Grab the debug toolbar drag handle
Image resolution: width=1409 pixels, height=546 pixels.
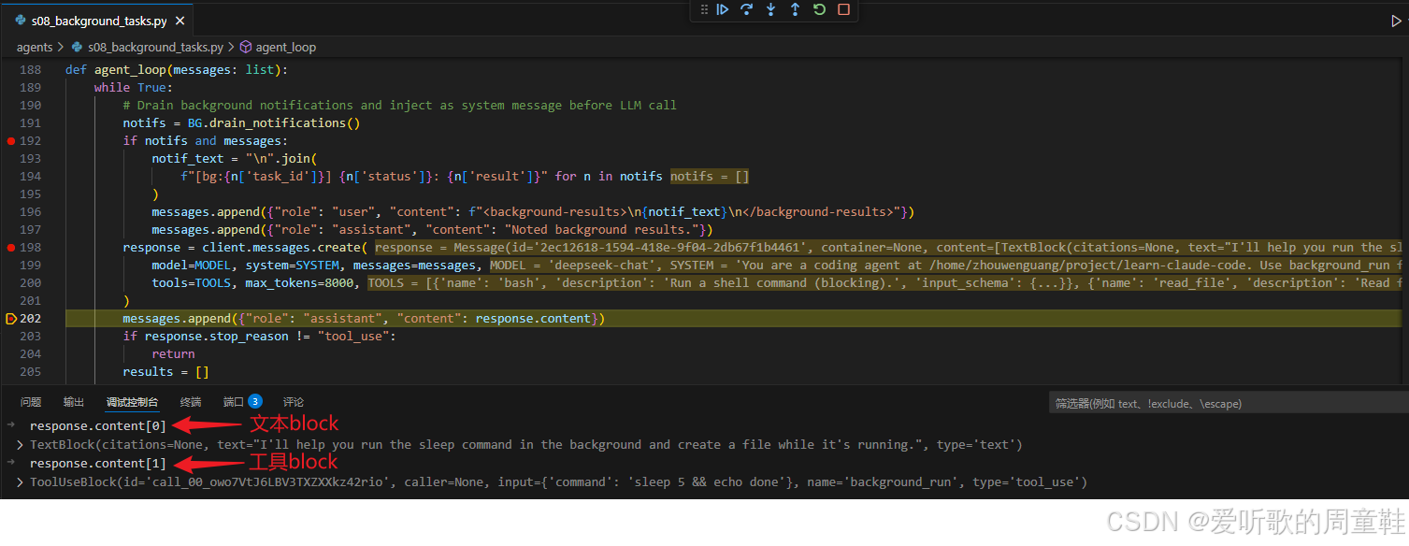(703, 9)
